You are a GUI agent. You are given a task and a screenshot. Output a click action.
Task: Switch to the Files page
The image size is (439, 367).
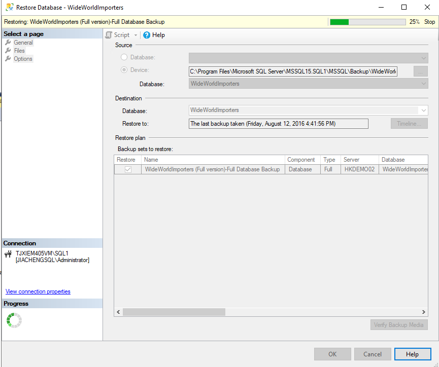coord(19,51)
